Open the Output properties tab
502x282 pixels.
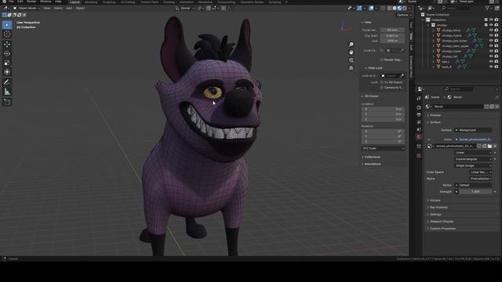pyautogui.click(x=419, y=115)
